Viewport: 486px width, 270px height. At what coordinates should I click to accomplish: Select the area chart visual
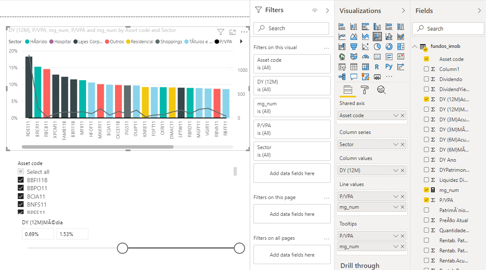click(x=354, y=37)
